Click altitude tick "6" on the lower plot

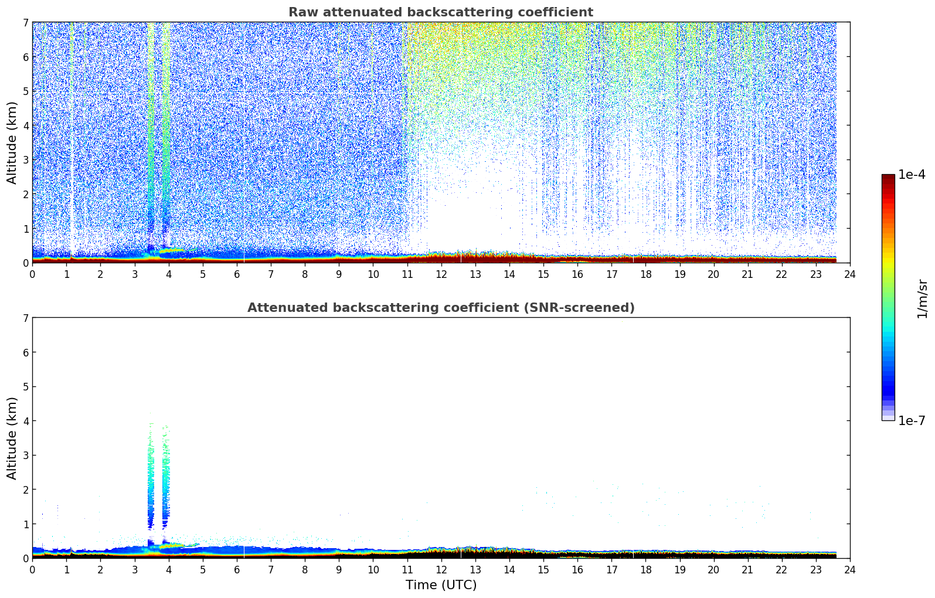click(x=26, y=352)
